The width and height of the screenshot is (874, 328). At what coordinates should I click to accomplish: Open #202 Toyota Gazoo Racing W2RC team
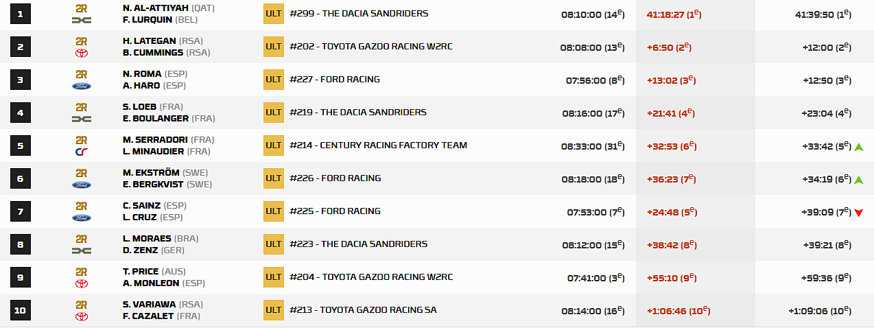[x=371, y=47]
